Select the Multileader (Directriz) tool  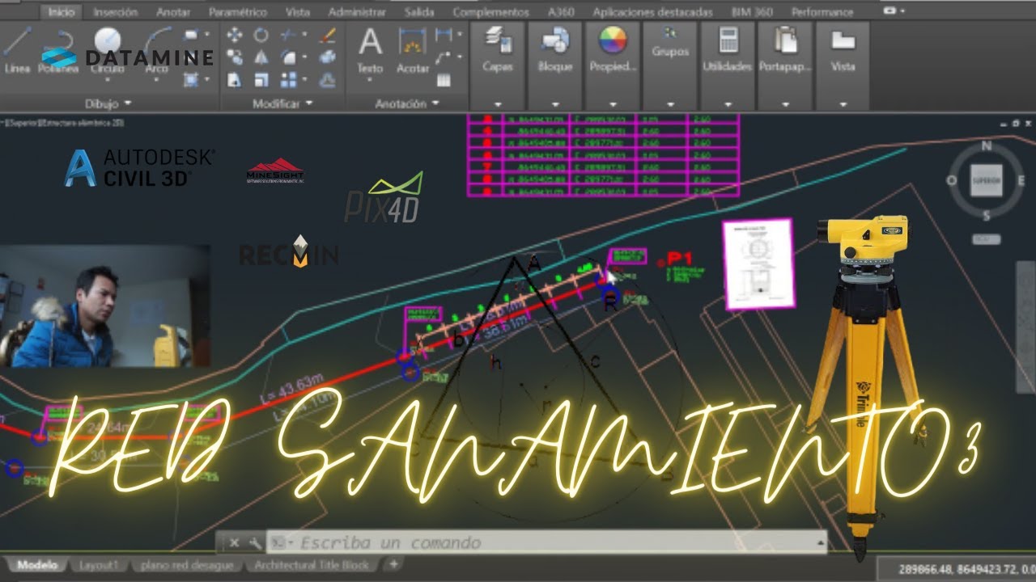(443, 57)
